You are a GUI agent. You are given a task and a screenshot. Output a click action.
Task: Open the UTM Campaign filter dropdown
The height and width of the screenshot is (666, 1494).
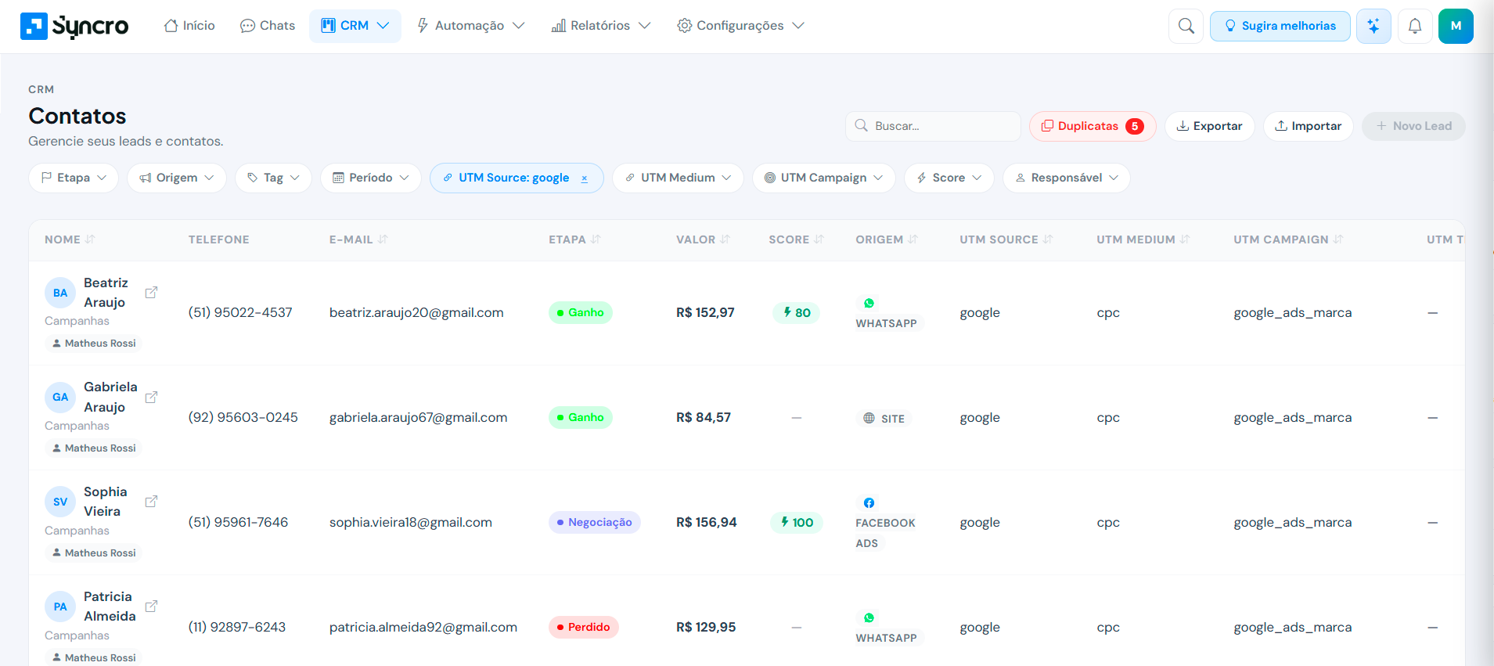pos(823,178)
